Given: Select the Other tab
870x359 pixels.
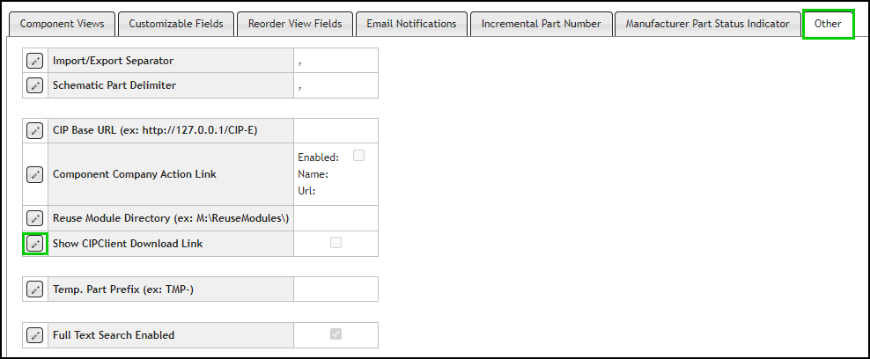Looking at the screenshot, I should click(x=828, y=24).
